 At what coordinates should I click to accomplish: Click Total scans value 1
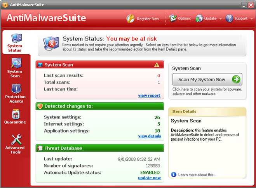click(x=159, y=82)
